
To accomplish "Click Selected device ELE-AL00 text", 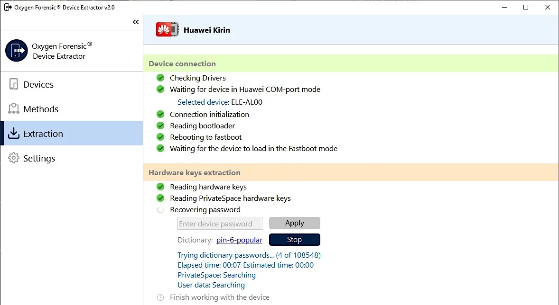I will (220, 102).
